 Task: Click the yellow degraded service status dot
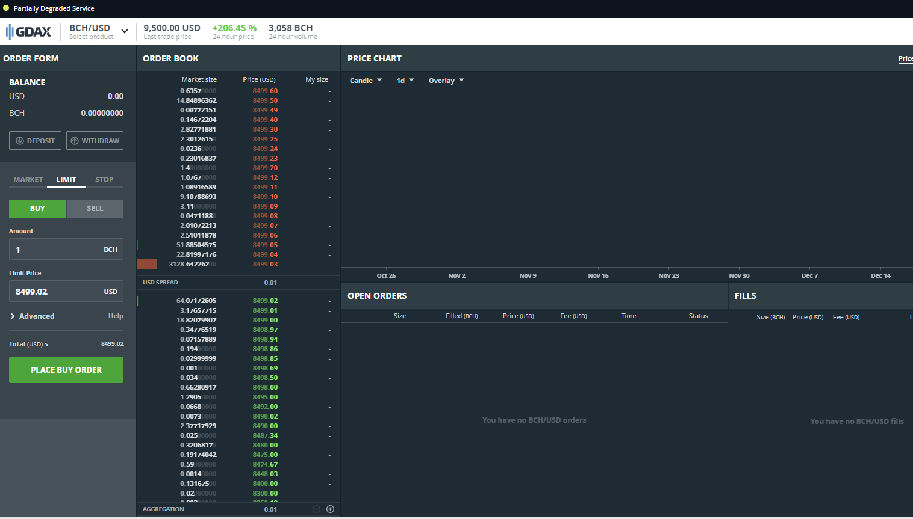coord(6,8)
